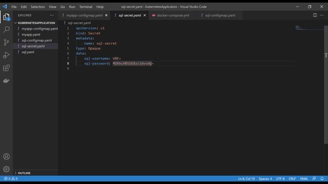The height and width of the screenshot is (184, 328).
Task: Open the Terminal menu
Action: coord(86,7)
